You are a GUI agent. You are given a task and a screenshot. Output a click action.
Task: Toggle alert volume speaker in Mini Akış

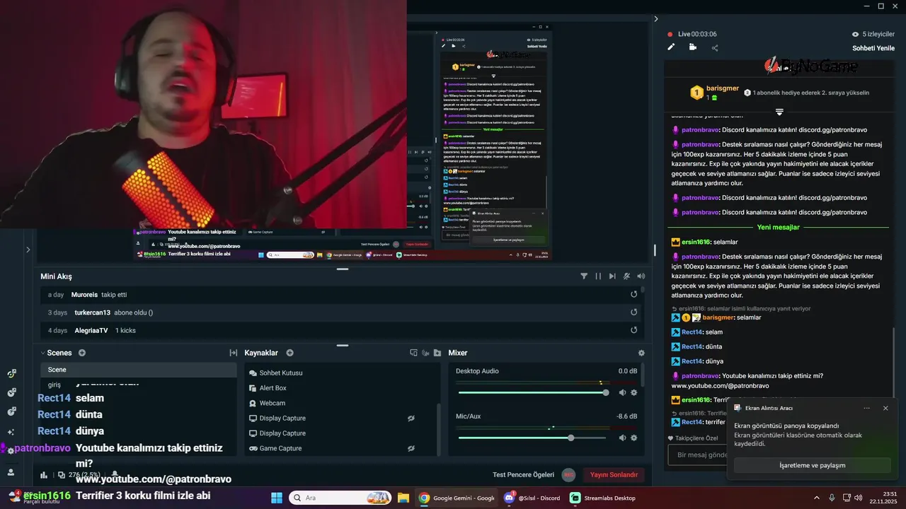point(641,276)
